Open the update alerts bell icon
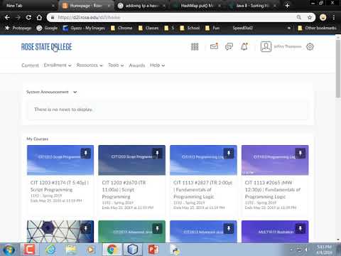The height and width of the screenshot is (256, 341). point(244,46)
